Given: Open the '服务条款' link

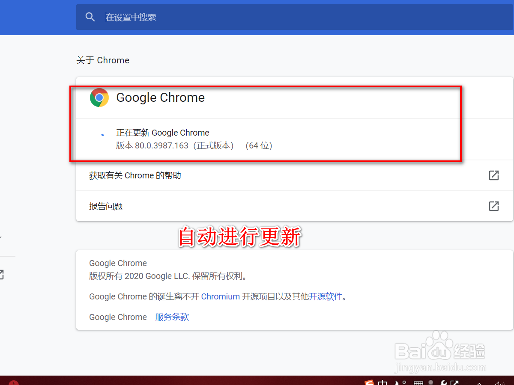Looking at the screenshot, I should pos(172,317).
